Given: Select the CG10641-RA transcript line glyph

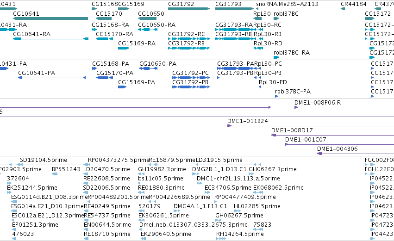Looking at the screenshot, I should tap(50, 39).
